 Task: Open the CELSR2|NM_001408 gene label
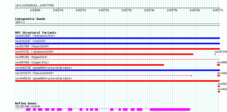pos(28,106)
